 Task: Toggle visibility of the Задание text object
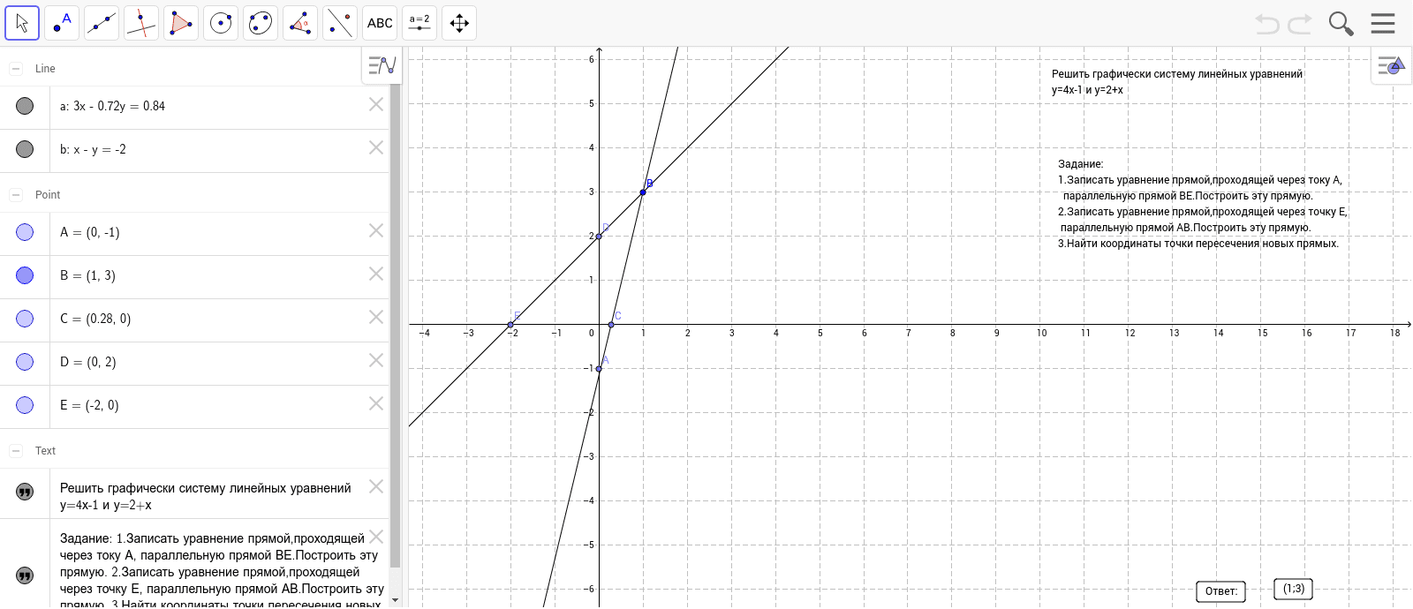pos(25,575)
